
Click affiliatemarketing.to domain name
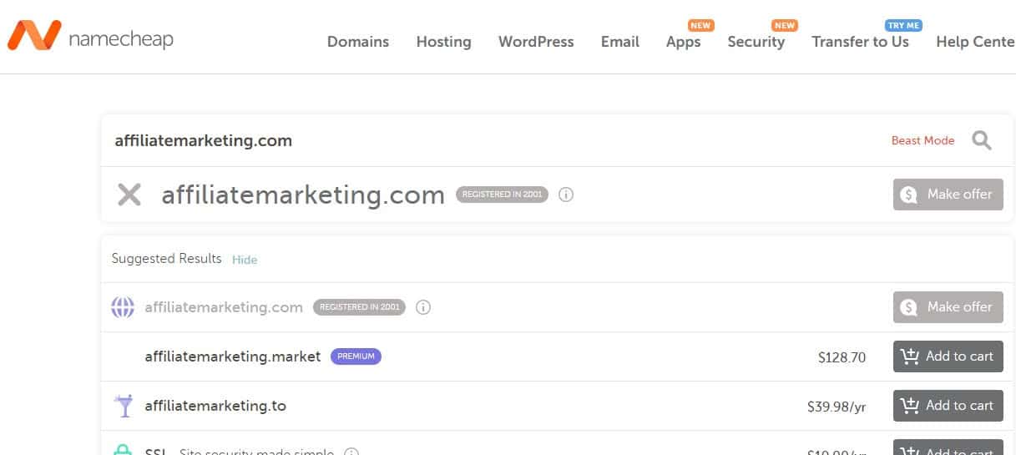[x=215, y=406]
